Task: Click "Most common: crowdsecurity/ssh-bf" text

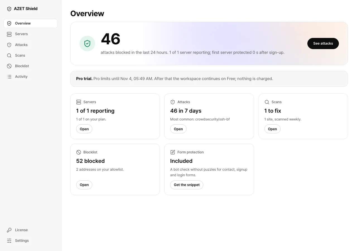Action: coord(200,119)
